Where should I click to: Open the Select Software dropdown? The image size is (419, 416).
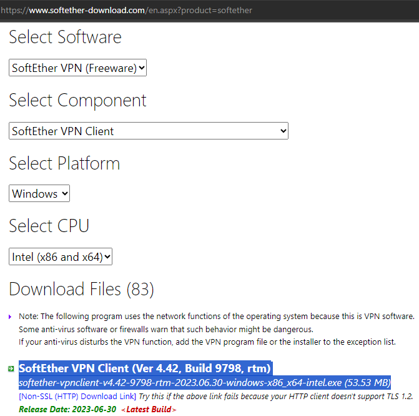point(78,68)
